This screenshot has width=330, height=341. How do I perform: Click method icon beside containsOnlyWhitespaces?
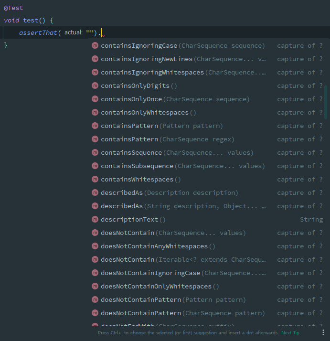(95, 112)
